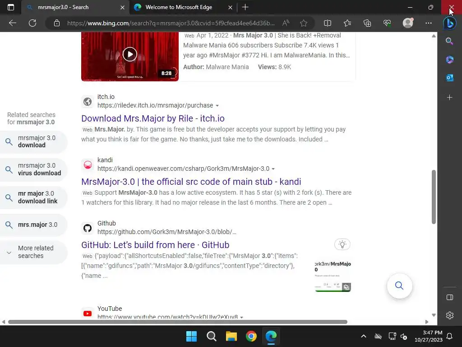
Task: Play the Mrs Major 3.0 video
Action: (130, 54)
